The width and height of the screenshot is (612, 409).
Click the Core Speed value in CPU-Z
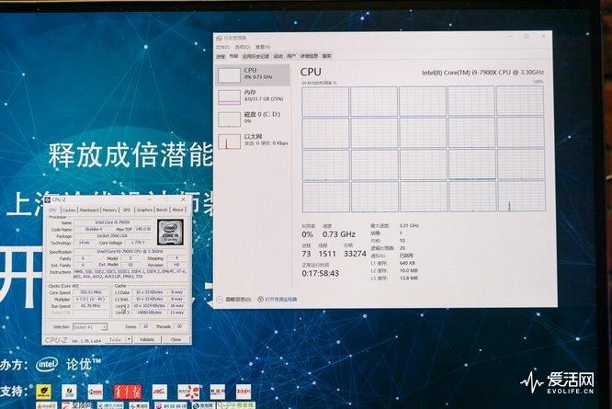coord(91,292)
